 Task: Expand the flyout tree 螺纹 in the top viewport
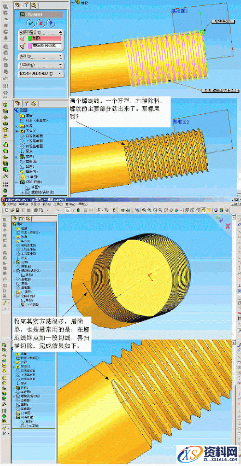point(73,2)
